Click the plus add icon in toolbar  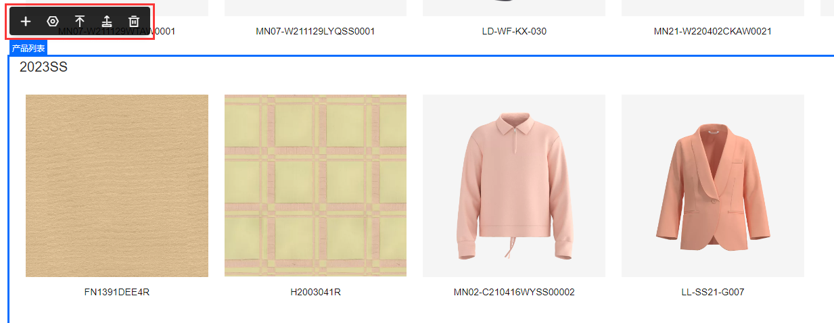click(x=26, y=21)
